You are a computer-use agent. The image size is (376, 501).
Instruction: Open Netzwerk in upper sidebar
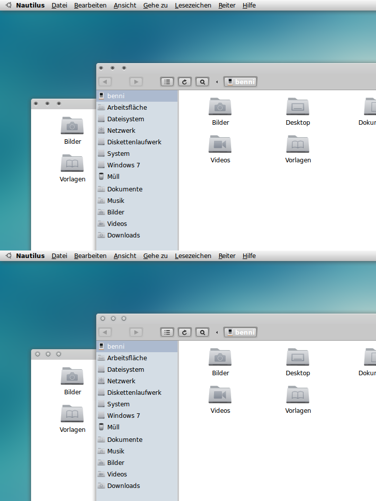coord(137,130)
